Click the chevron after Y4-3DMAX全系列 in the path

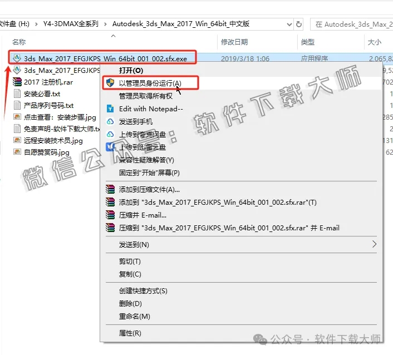[105, 24]
